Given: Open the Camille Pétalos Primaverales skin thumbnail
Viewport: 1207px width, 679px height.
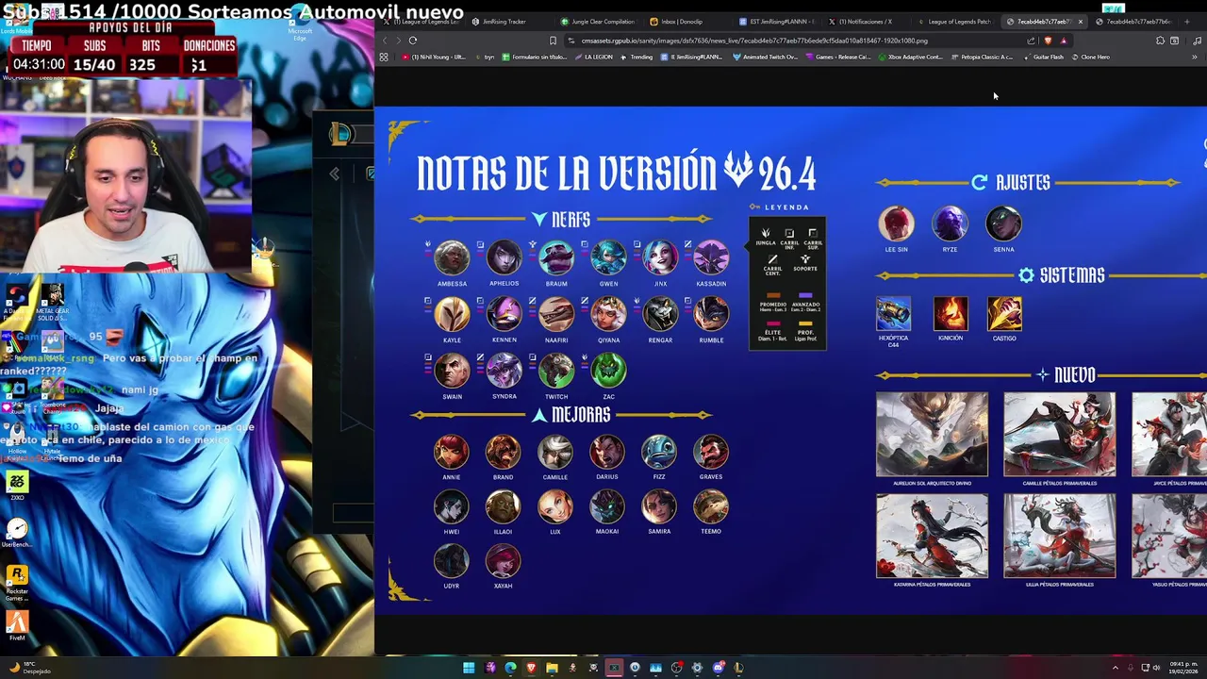Looking at the screenshot, I should [1059, 435].
